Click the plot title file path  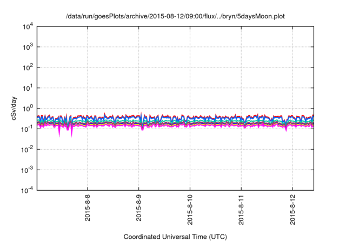(175, 17)
